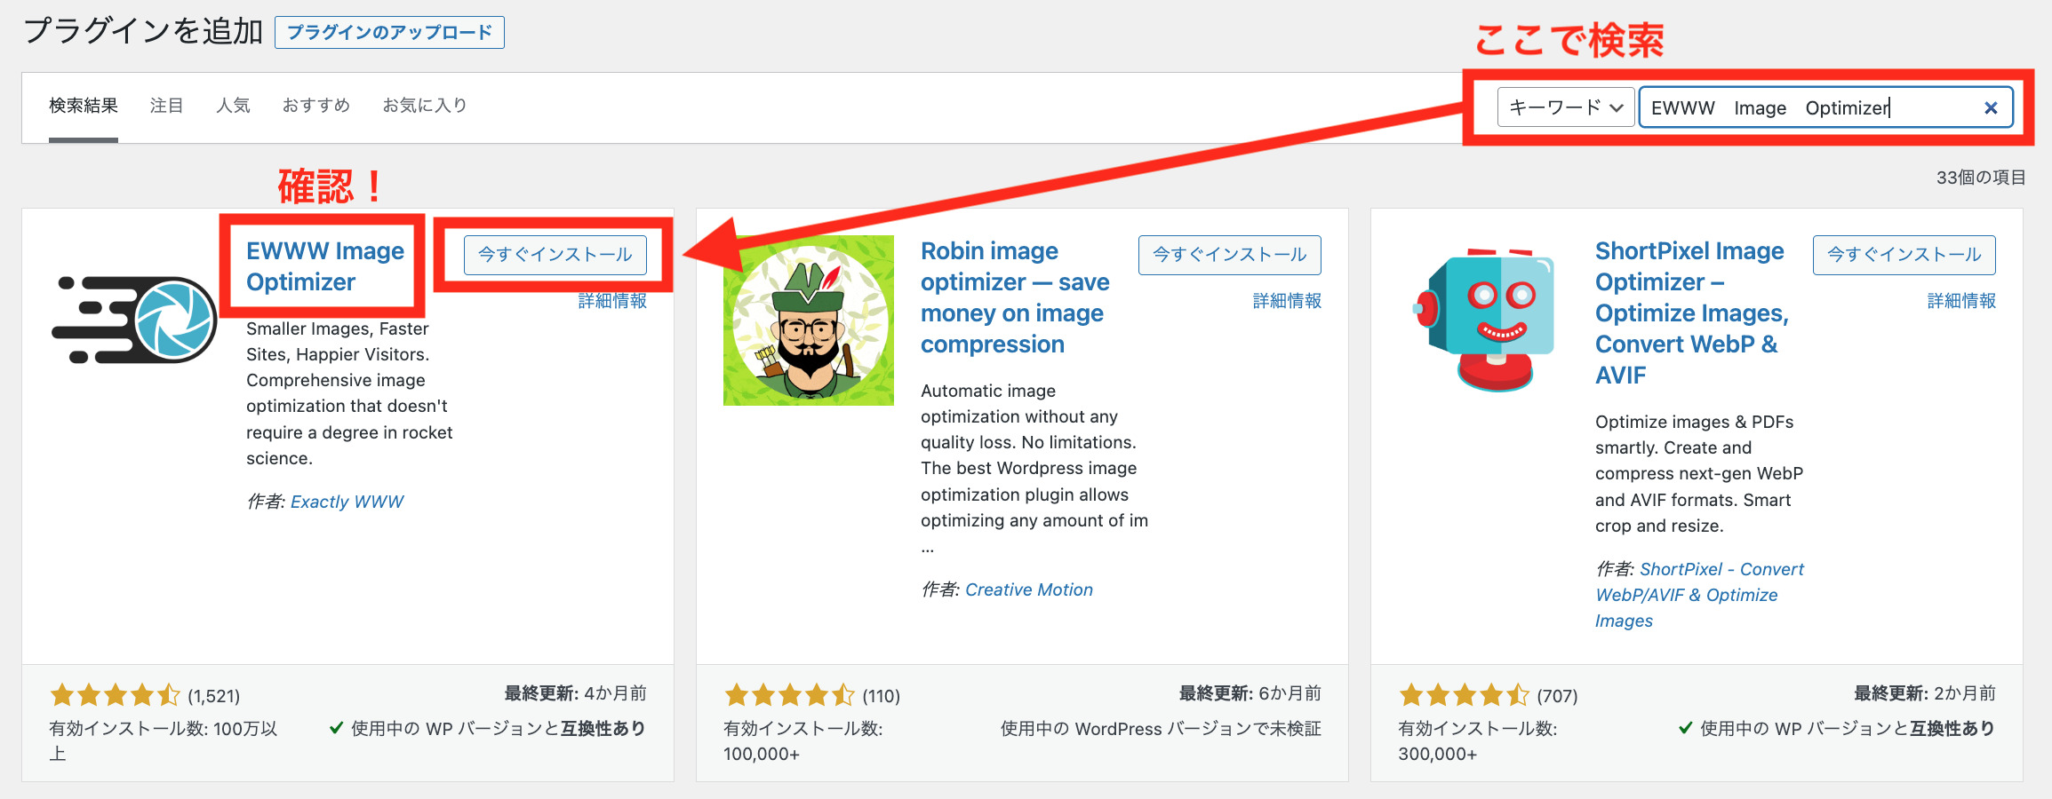Open the キーワード search type dropdown

1566,107
